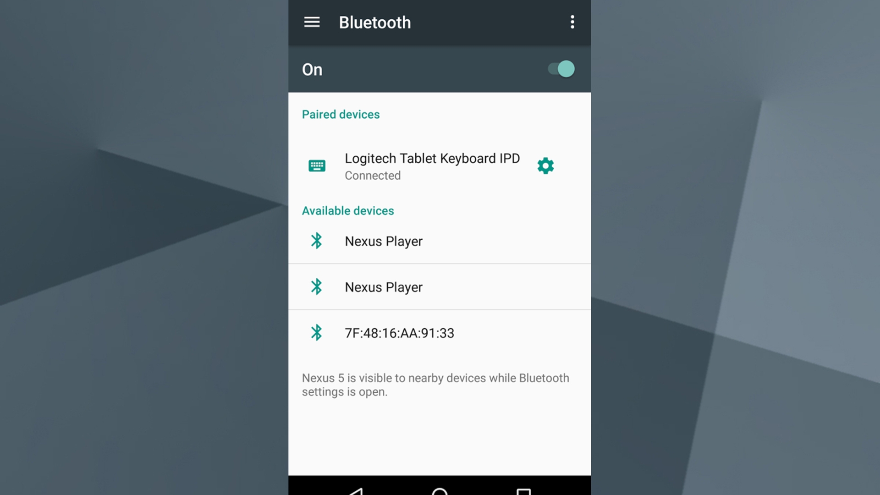Screen dimensions: 880x495
Task: Open overflow menu in Bluetooth settings
Action: [x=572, y=22]
